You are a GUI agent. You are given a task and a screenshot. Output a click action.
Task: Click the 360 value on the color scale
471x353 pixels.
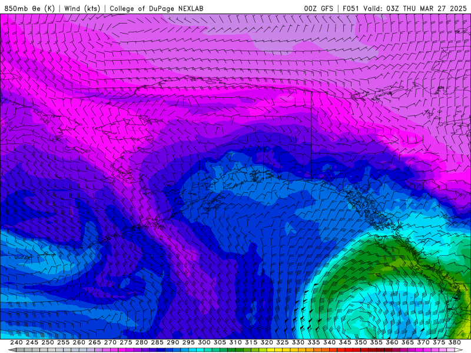[x=392, y=342]
